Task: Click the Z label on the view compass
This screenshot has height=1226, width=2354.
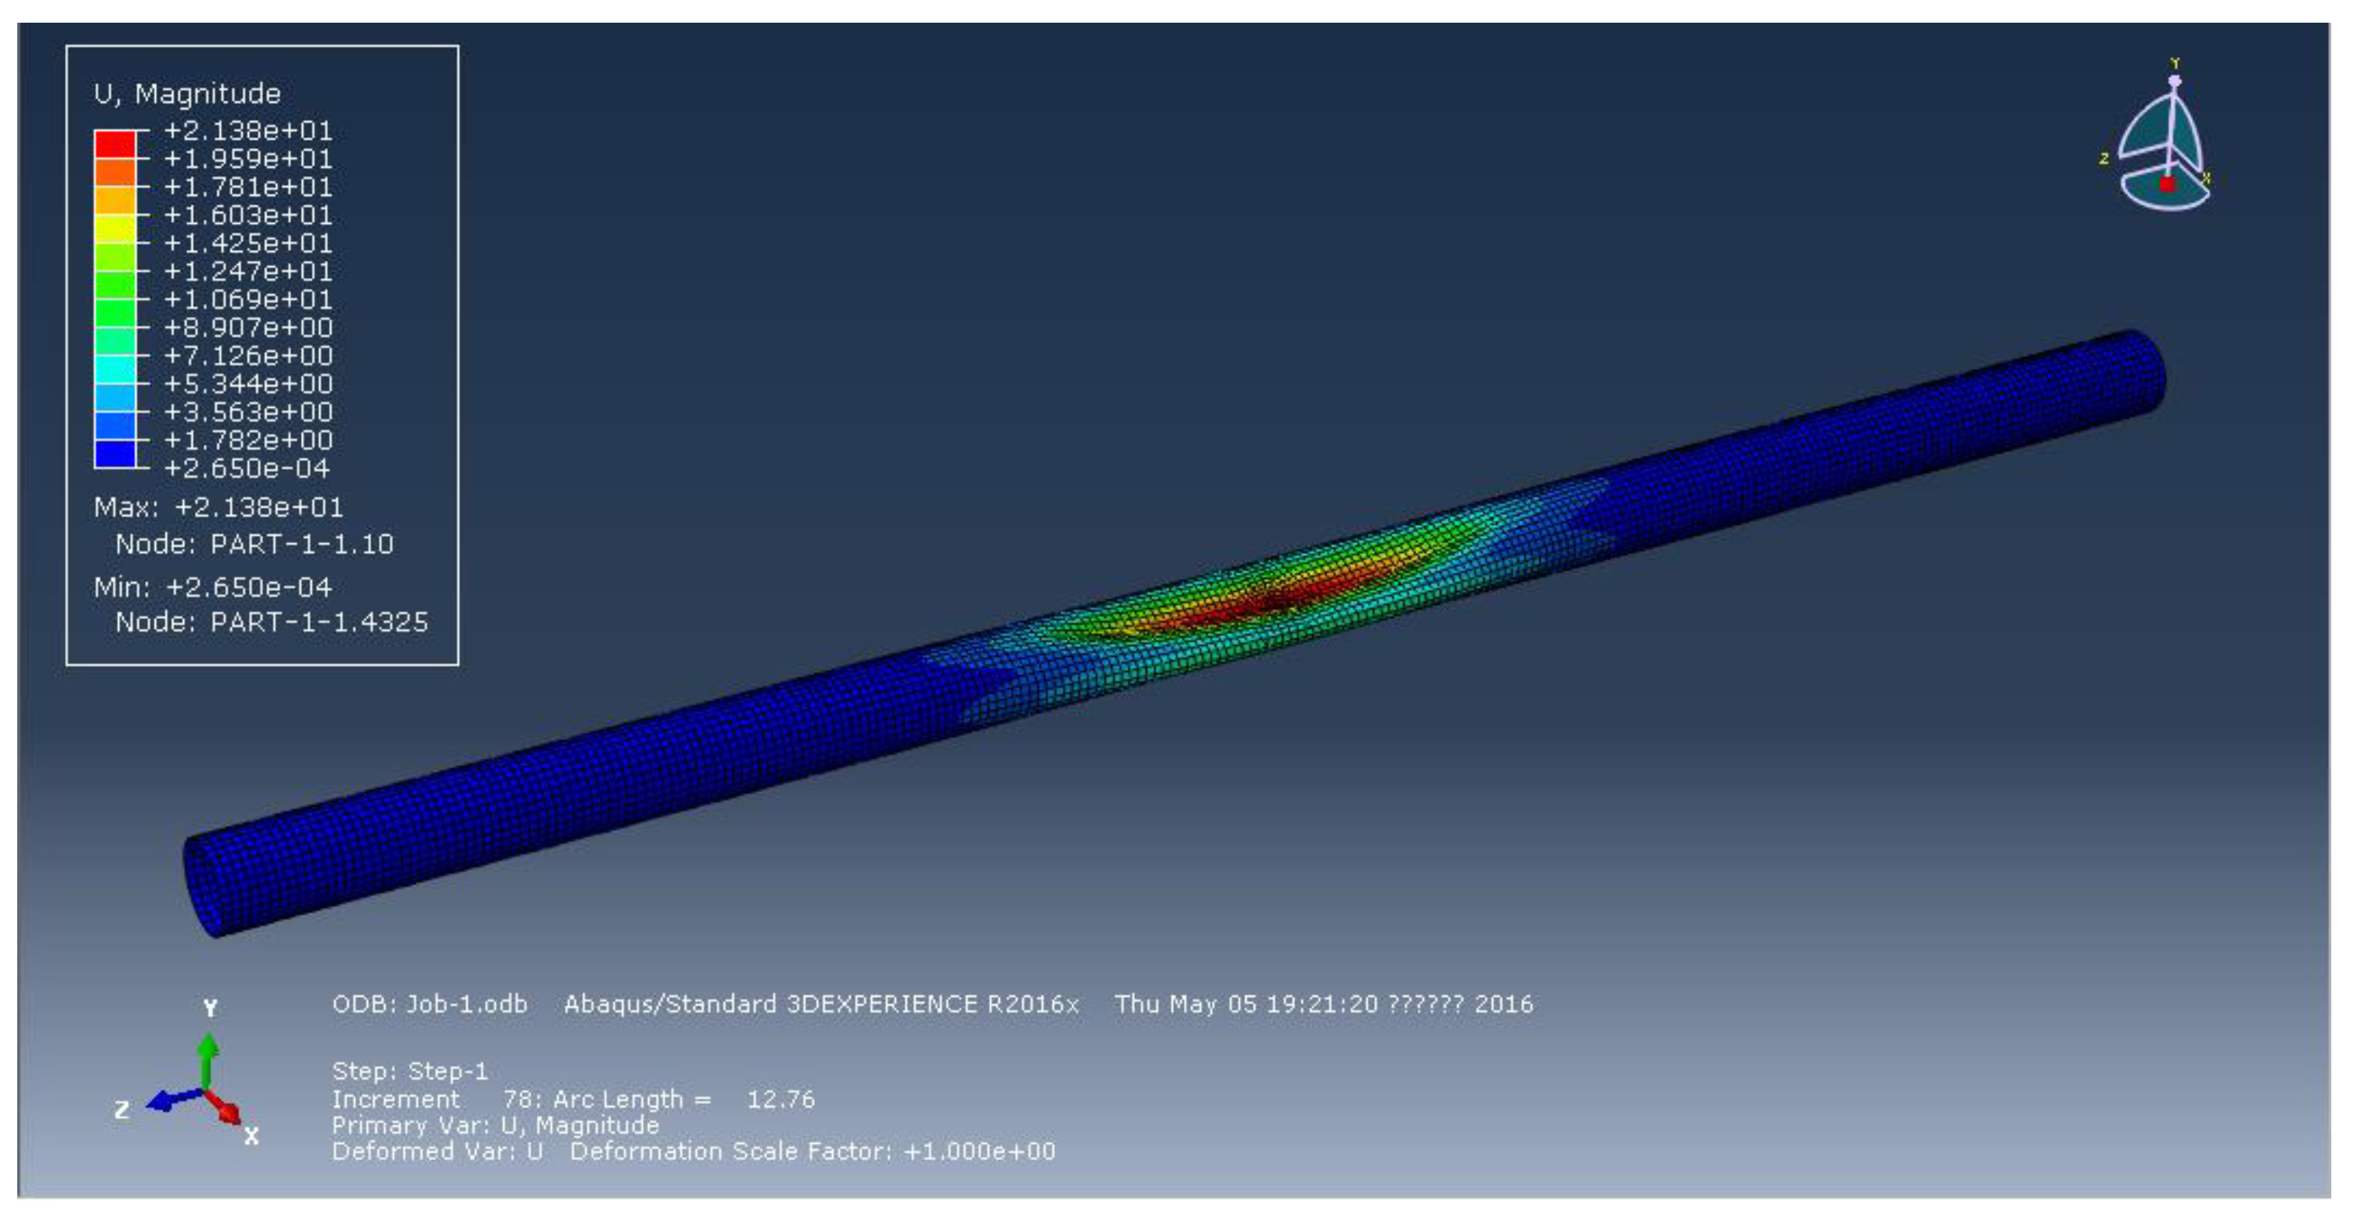Action: tap(2103, 158)
